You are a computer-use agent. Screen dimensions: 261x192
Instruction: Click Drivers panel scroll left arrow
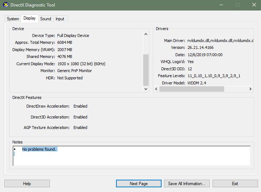[156, 89]
